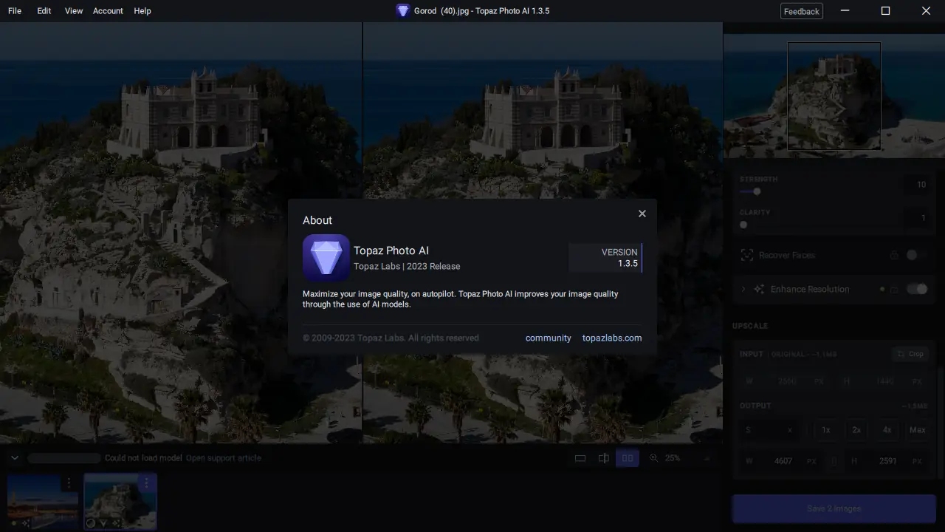This screenshot has height=532, width=945.
Task: Toggle the Recover Faces switch
Action: pyautogui.click(x=916, y=255)
